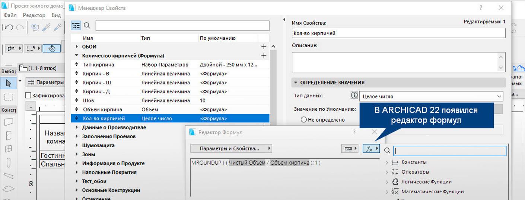Select the Beam tool in toolbox

pos(8,175)
